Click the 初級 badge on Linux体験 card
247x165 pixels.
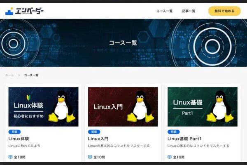click(x=14, y=132)
